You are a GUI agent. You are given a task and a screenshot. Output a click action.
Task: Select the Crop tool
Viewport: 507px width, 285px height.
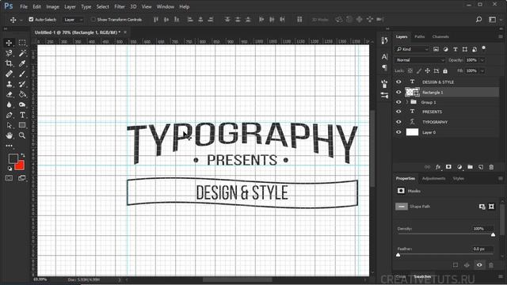[x=9, y=63]
